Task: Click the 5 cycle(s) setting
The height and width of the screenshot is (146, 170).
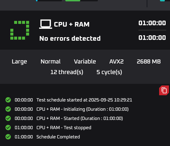Action: pos(109,72)
